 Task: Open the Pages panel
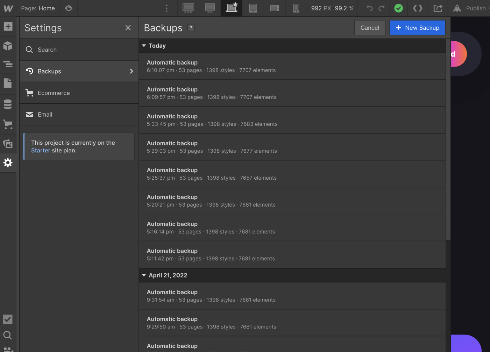(8, 83)
